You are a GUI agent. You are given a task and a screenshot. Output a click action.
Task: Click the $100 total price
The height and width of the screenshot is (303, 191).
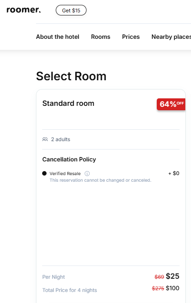(173, 288)
